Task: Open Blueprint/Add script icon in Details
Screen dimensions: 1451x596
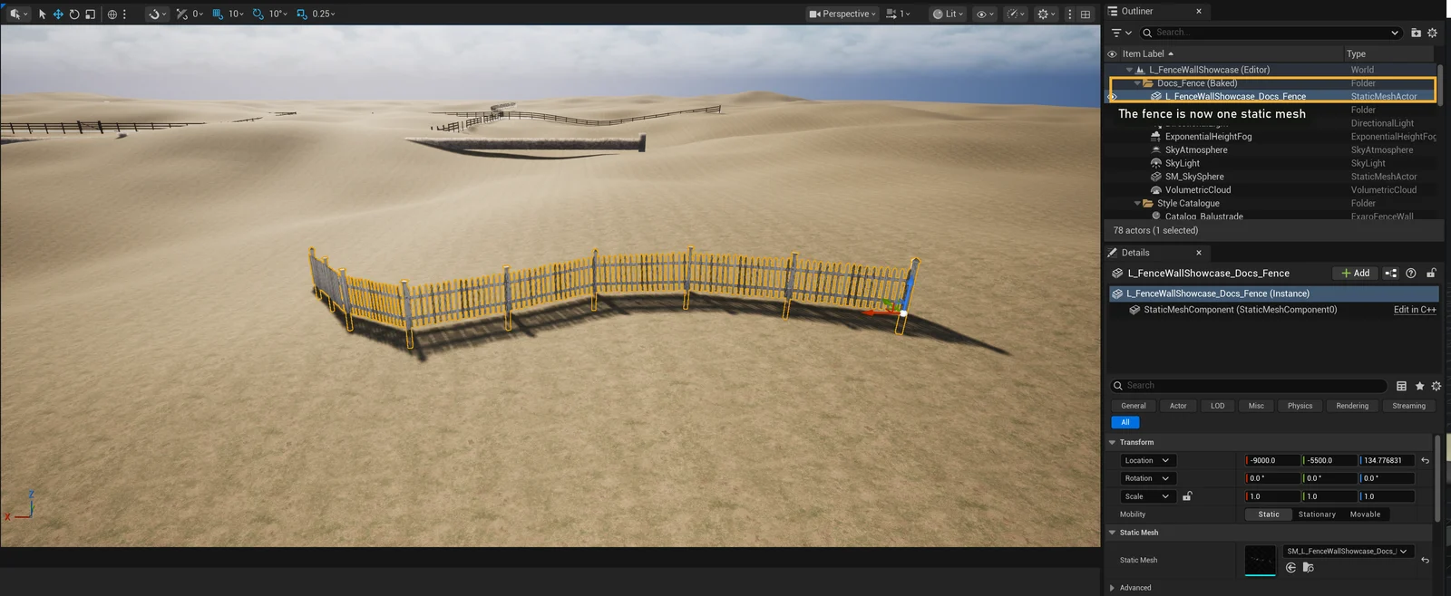Action: coord(1391,273)
